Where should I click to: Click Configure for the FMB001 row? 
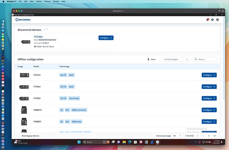pos(209,122)
